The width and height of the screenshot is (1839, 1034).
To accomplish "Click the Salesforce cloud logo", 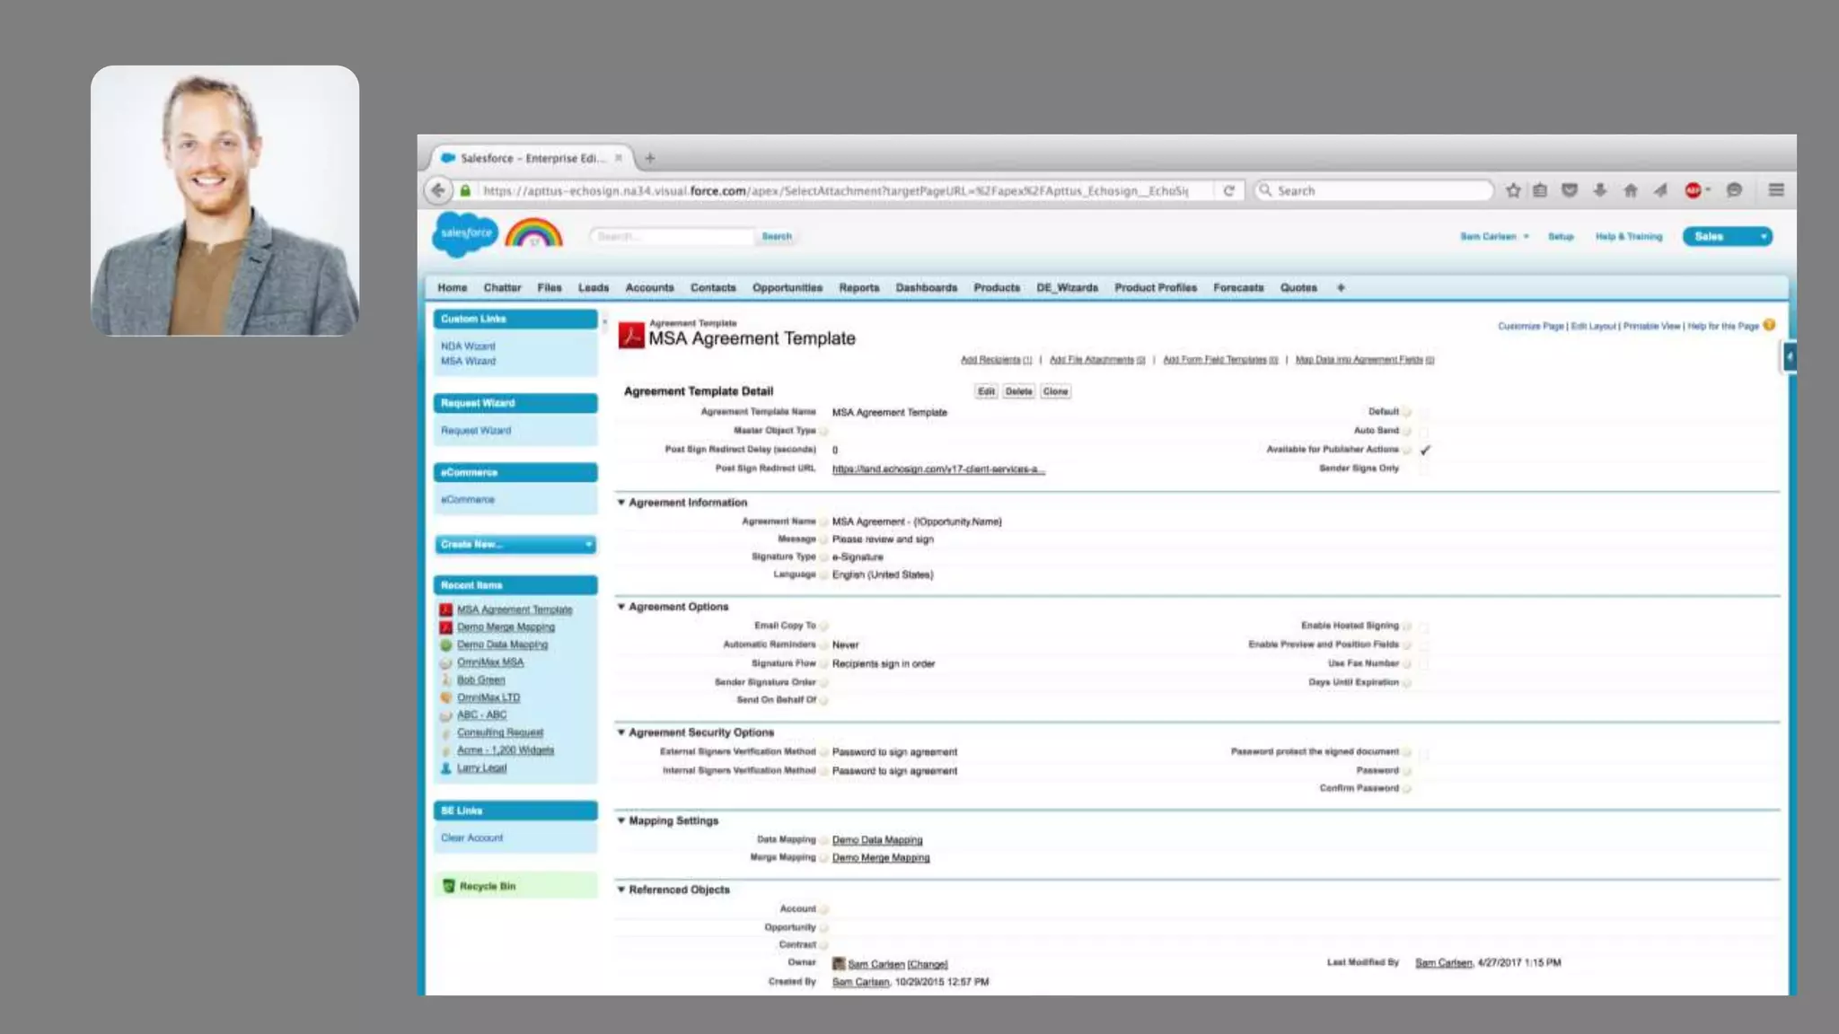I will pyautogui.click(x=465, y=234).
